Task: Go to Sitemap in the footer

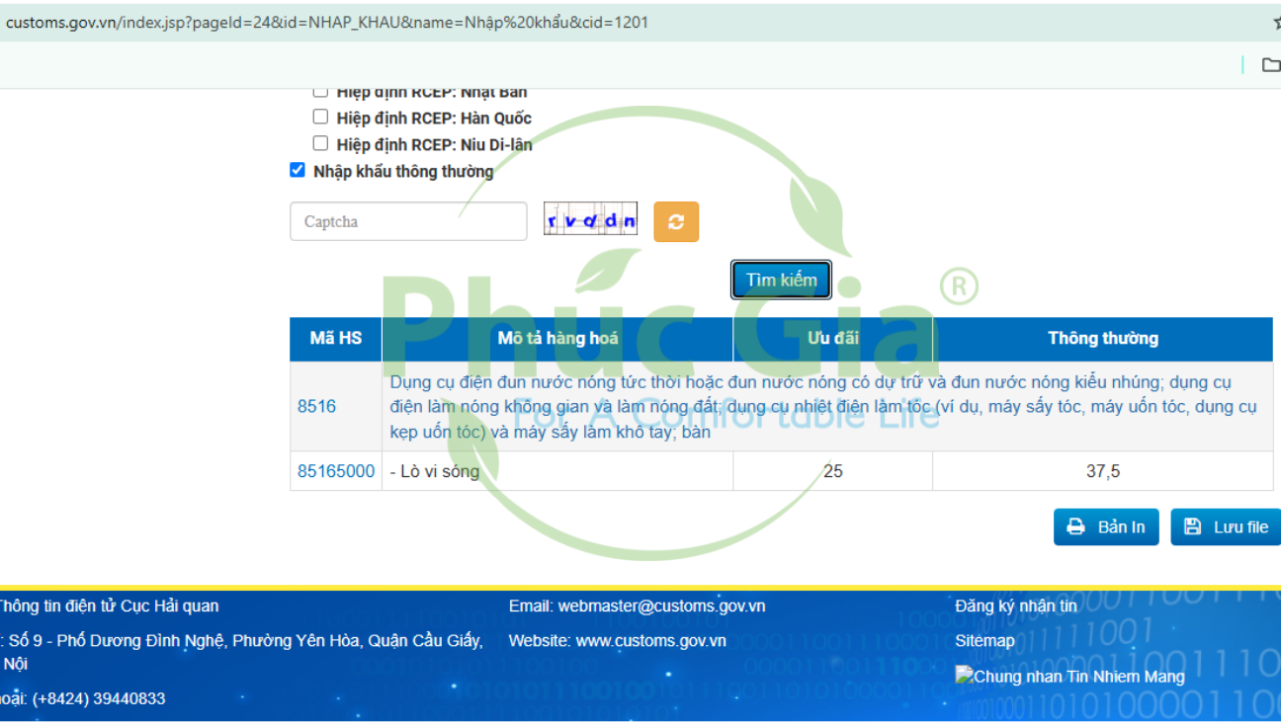Action: pyautogui.click(x=984, y=641)
